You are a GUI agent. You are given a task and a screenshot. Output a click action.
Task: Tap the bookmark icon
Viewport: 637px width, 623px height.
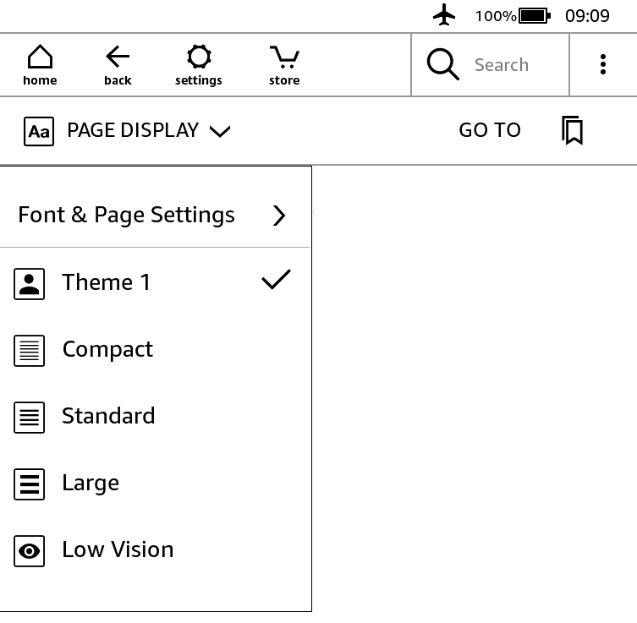click(x=573, y=131)
